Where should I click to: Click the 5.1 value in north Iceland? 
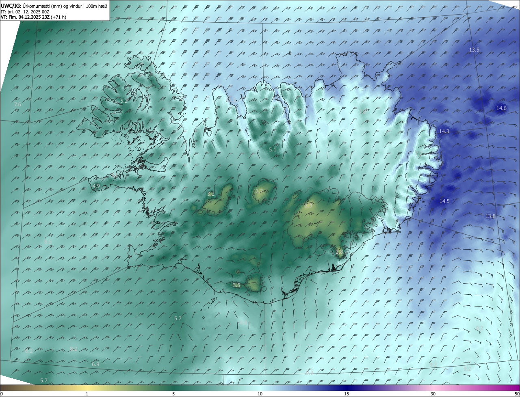coord(273,150)
